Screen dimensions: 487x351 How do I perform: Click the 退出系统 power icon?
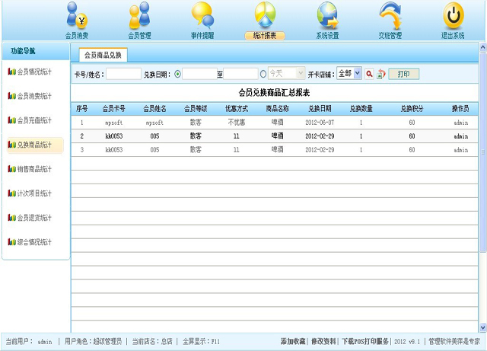coord(453,17)
